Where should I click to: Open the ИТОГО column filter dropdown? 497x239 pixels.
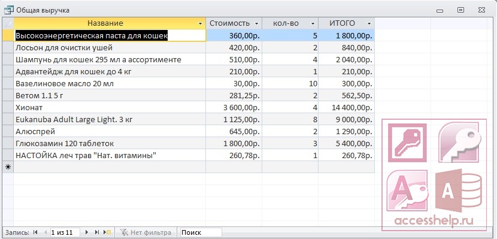[x=369, y=23]
